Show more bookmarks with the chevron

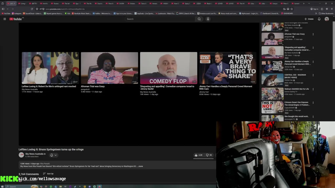(x=316, y=13)
